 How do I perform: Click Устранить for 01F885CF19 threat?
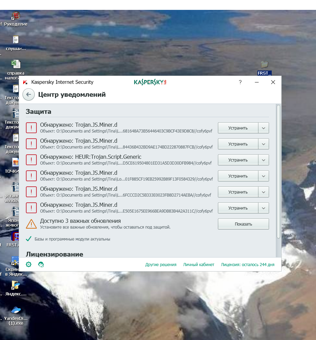tap(238, 176)
